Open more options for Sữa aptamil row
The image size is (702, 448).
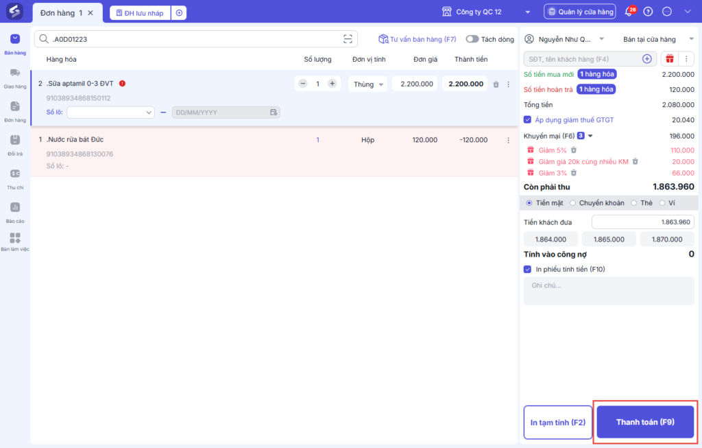(x=508, y=84)
